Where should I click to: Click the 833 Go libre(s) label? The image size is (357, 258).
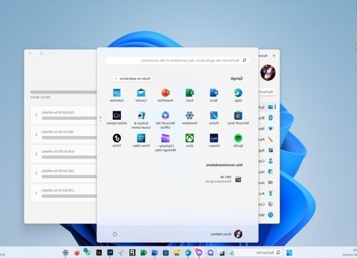[x=40, y=97]
